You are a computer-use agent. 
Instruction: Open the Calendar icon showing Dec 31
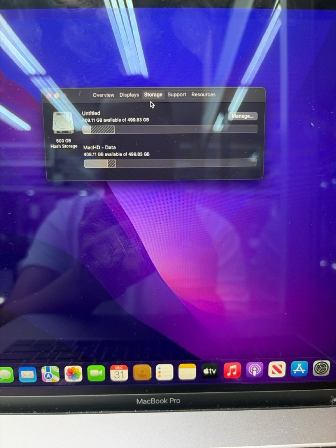[x=119, y=373]
